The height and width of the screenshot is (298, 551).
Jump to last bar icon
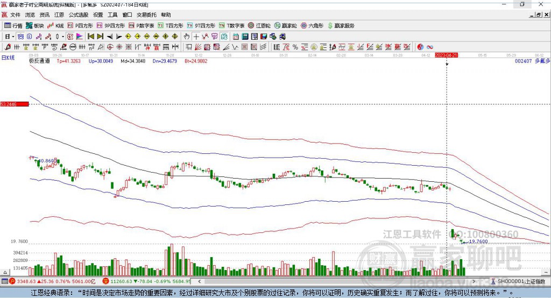[100, 37]
